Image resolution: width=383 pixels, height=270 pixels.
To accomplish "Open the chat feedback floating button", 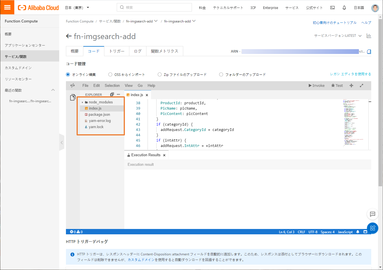I will tap(373, 214).
